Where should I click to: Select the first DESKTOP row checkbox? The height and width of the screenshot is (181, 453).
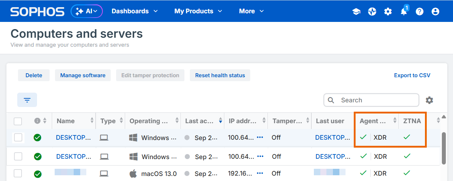[18, 138]
